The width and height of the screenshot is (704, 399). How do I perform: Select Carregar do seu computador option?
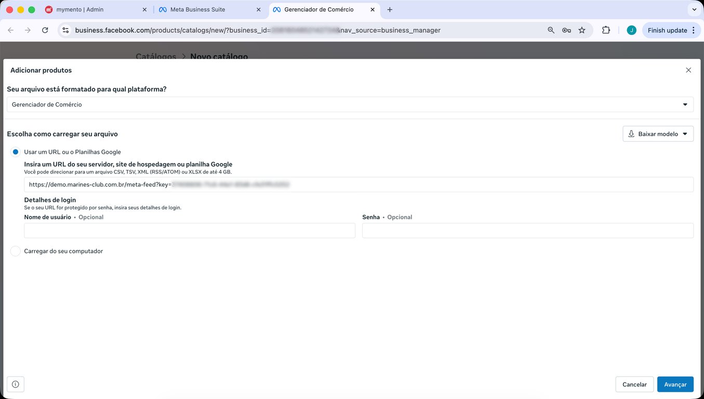(x=16, y=251)
